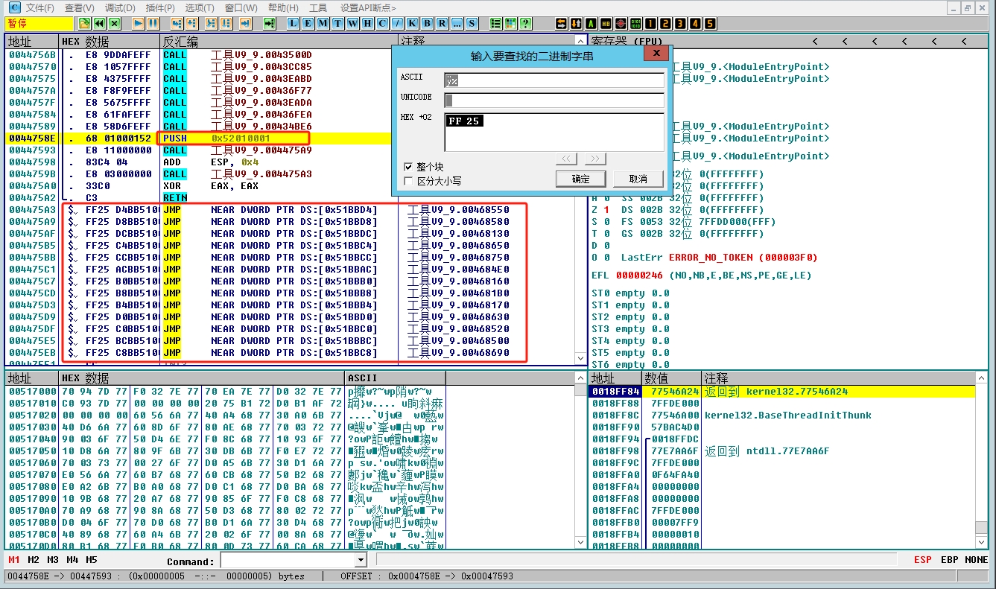Open the 调试(D) menu
The width and height of the screenshot is (996, 589).
(120, 7)
